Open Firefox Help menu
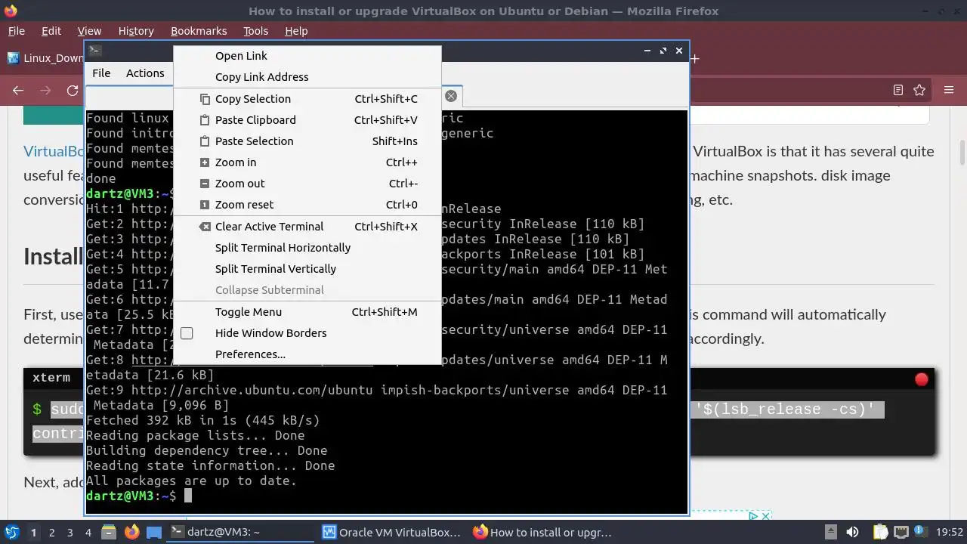The height and width of the screenshot is (544, 967). coord(296,31)
